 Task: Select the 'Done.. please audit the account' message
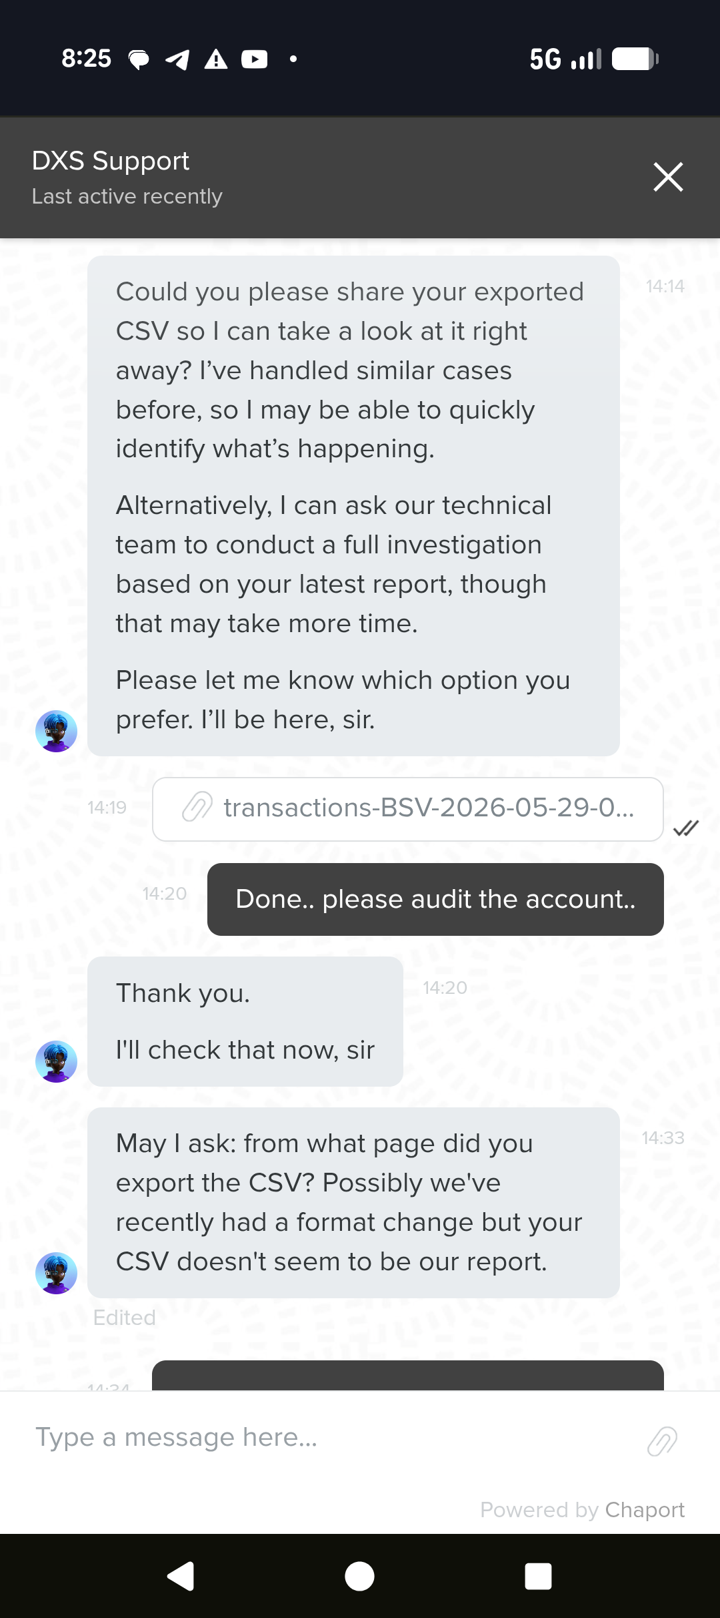(435, 899)
